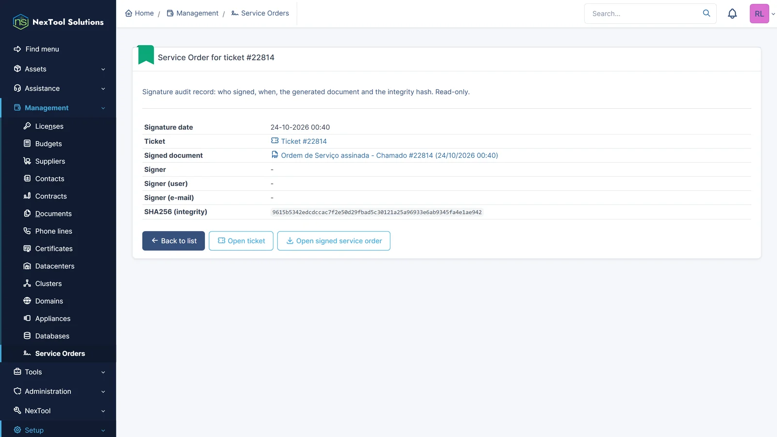Go to Management breadcrumb

[192, 13]
